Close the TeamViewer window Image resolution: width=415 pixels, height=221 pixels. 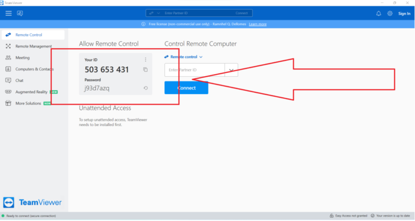click(407, 3)
